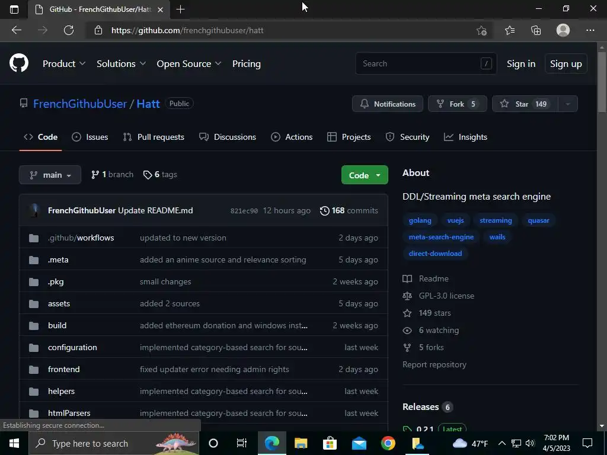Open Mail app in taskbar
The width and height of the screenshot is (607, 455).
pyautogui.click(x=359, y=443)
